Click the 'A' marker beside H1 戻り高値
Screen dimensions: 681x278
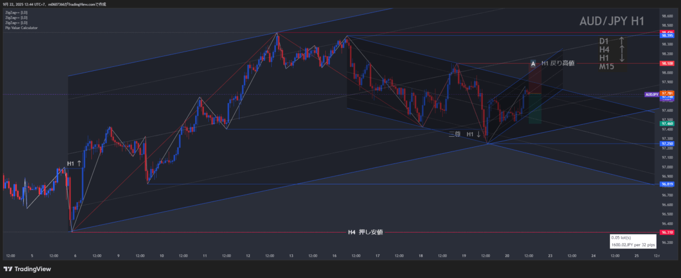click(533, 64)
